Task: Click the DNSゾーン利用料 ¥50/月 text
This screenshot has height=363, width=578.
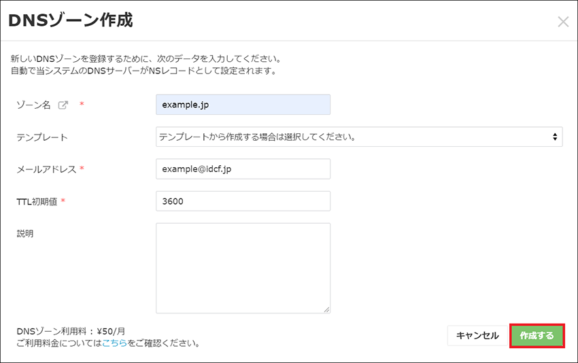Action: tap(71, 331)
